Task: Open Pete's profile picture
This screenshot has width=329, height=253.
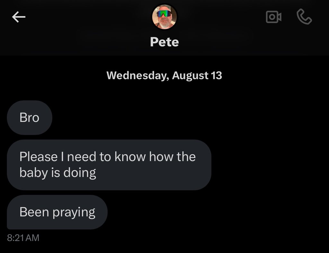Action: [164, 17]
